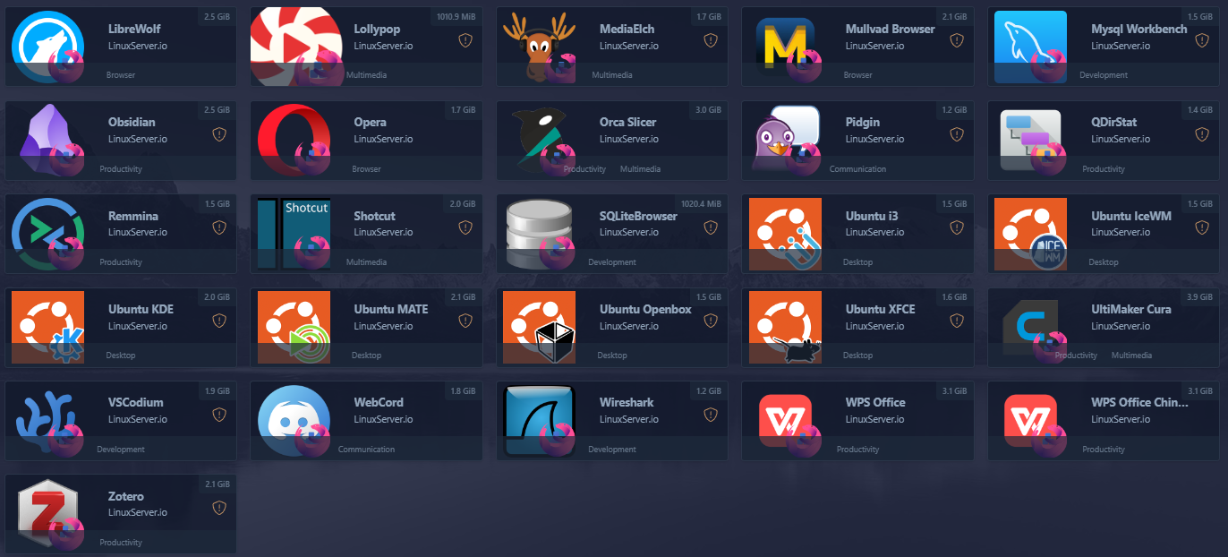Image resolution: width=1228 pixels, height=557 pixels.
Task: Click the shield icon on Remmina card
Action: pyautogui.click(x=219, y=227)
